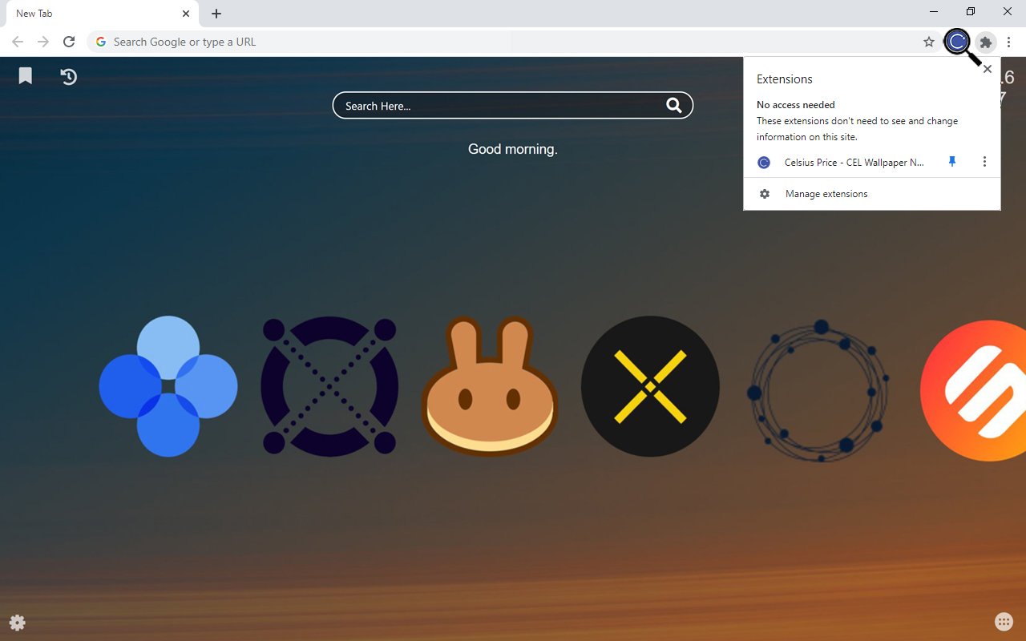Viewport: 1026px width, 641px height.
Task: Click the Extensions puzzle piece icon
Action: tap(986, 42)
